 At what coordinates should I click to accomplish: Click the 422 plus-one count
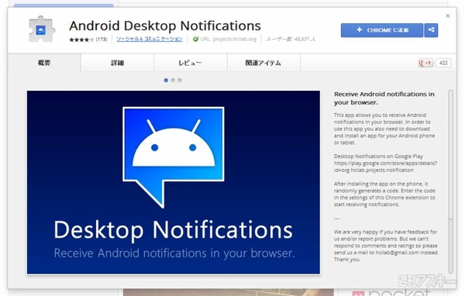(443, 63)
